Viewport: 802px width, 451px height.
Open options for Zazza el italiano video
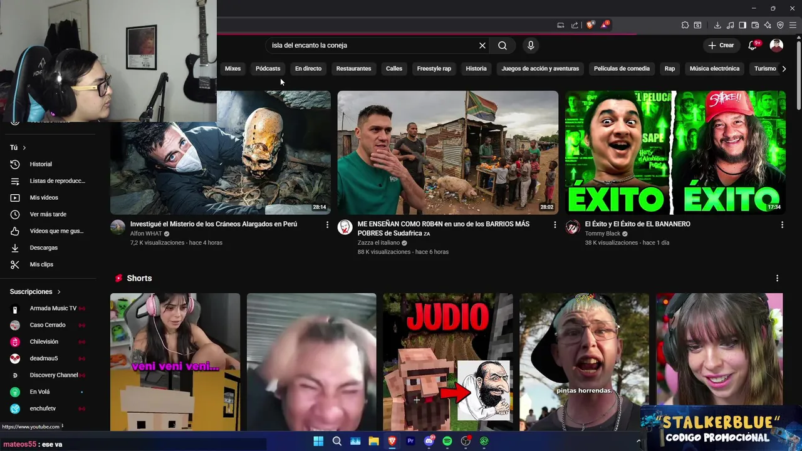(555, 224)
